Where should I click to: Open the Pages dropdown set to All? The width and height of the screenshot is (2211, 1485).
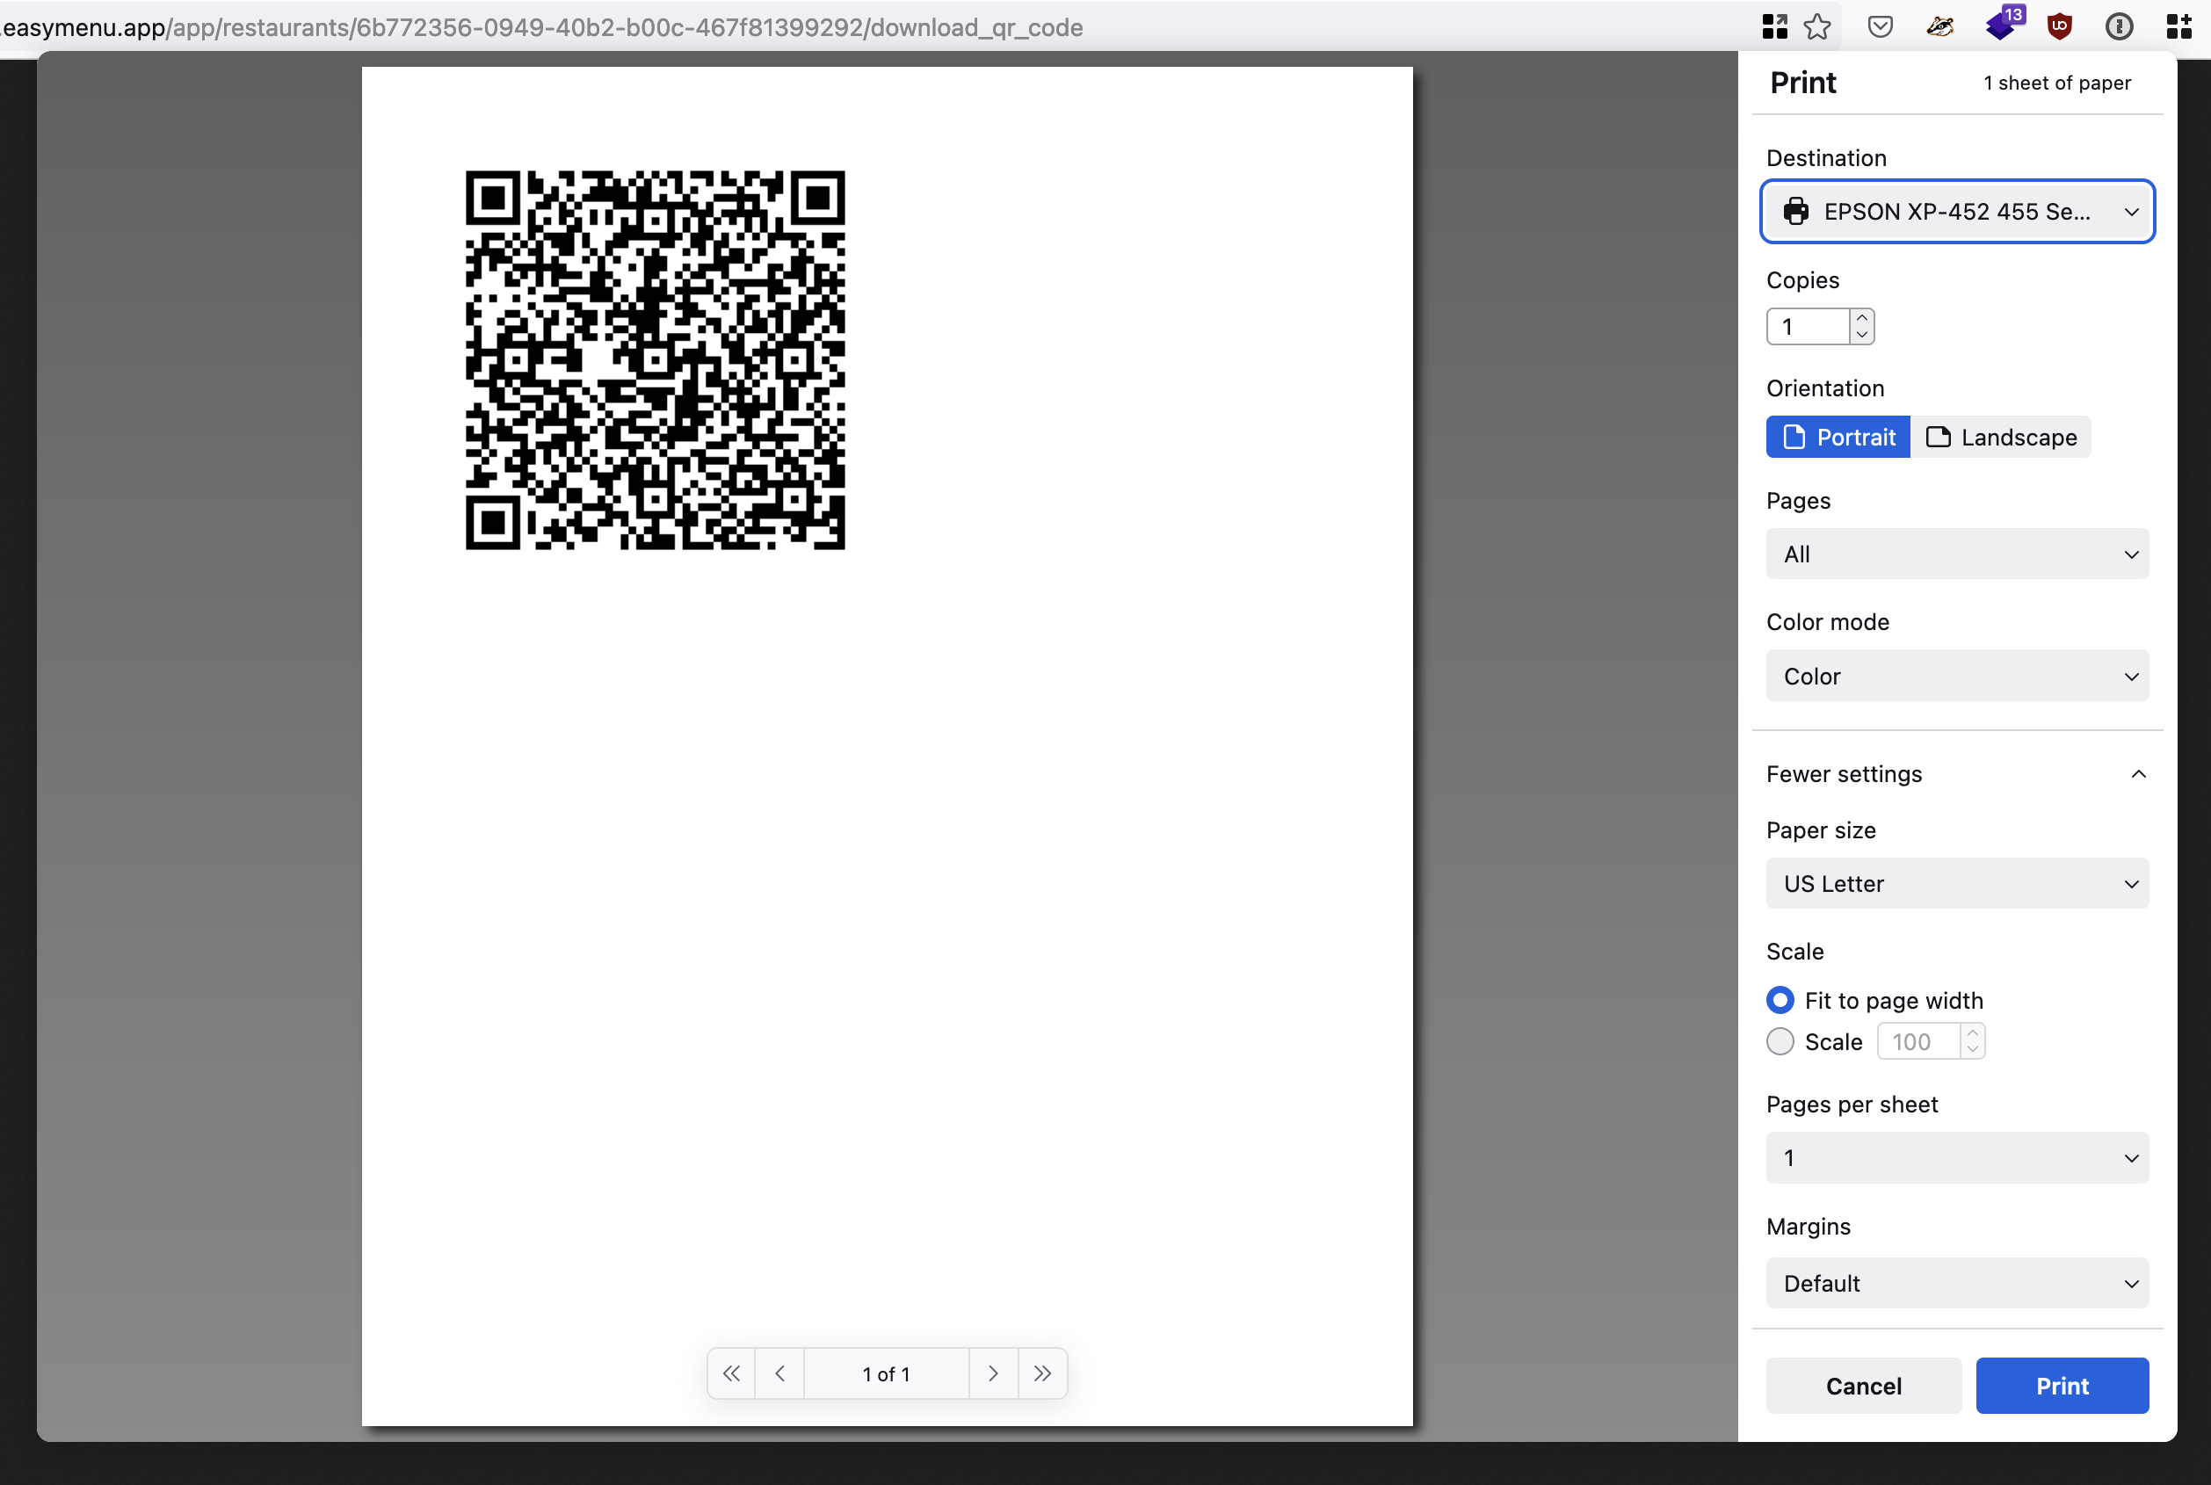[1957, 554]
